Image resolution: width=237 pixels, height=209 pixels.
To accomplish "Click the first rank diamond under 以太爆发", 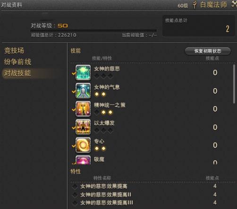I will [x=97, y=130].
